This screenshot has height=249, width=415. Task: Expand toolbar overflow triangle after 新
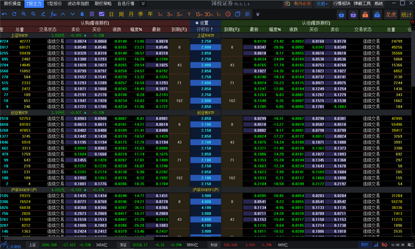pos(257,15)
